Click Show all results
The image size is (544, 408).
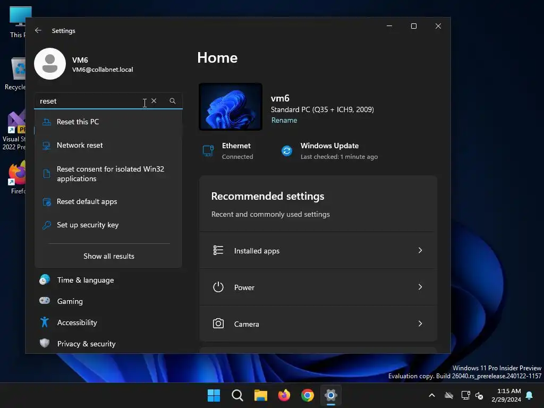[x=108, y=256]
